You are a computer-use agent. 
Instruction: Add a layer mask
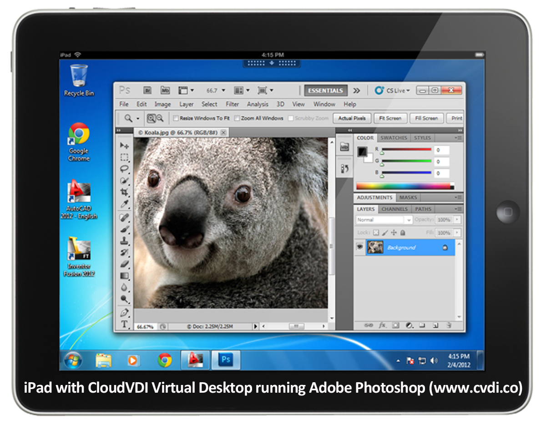396,325
